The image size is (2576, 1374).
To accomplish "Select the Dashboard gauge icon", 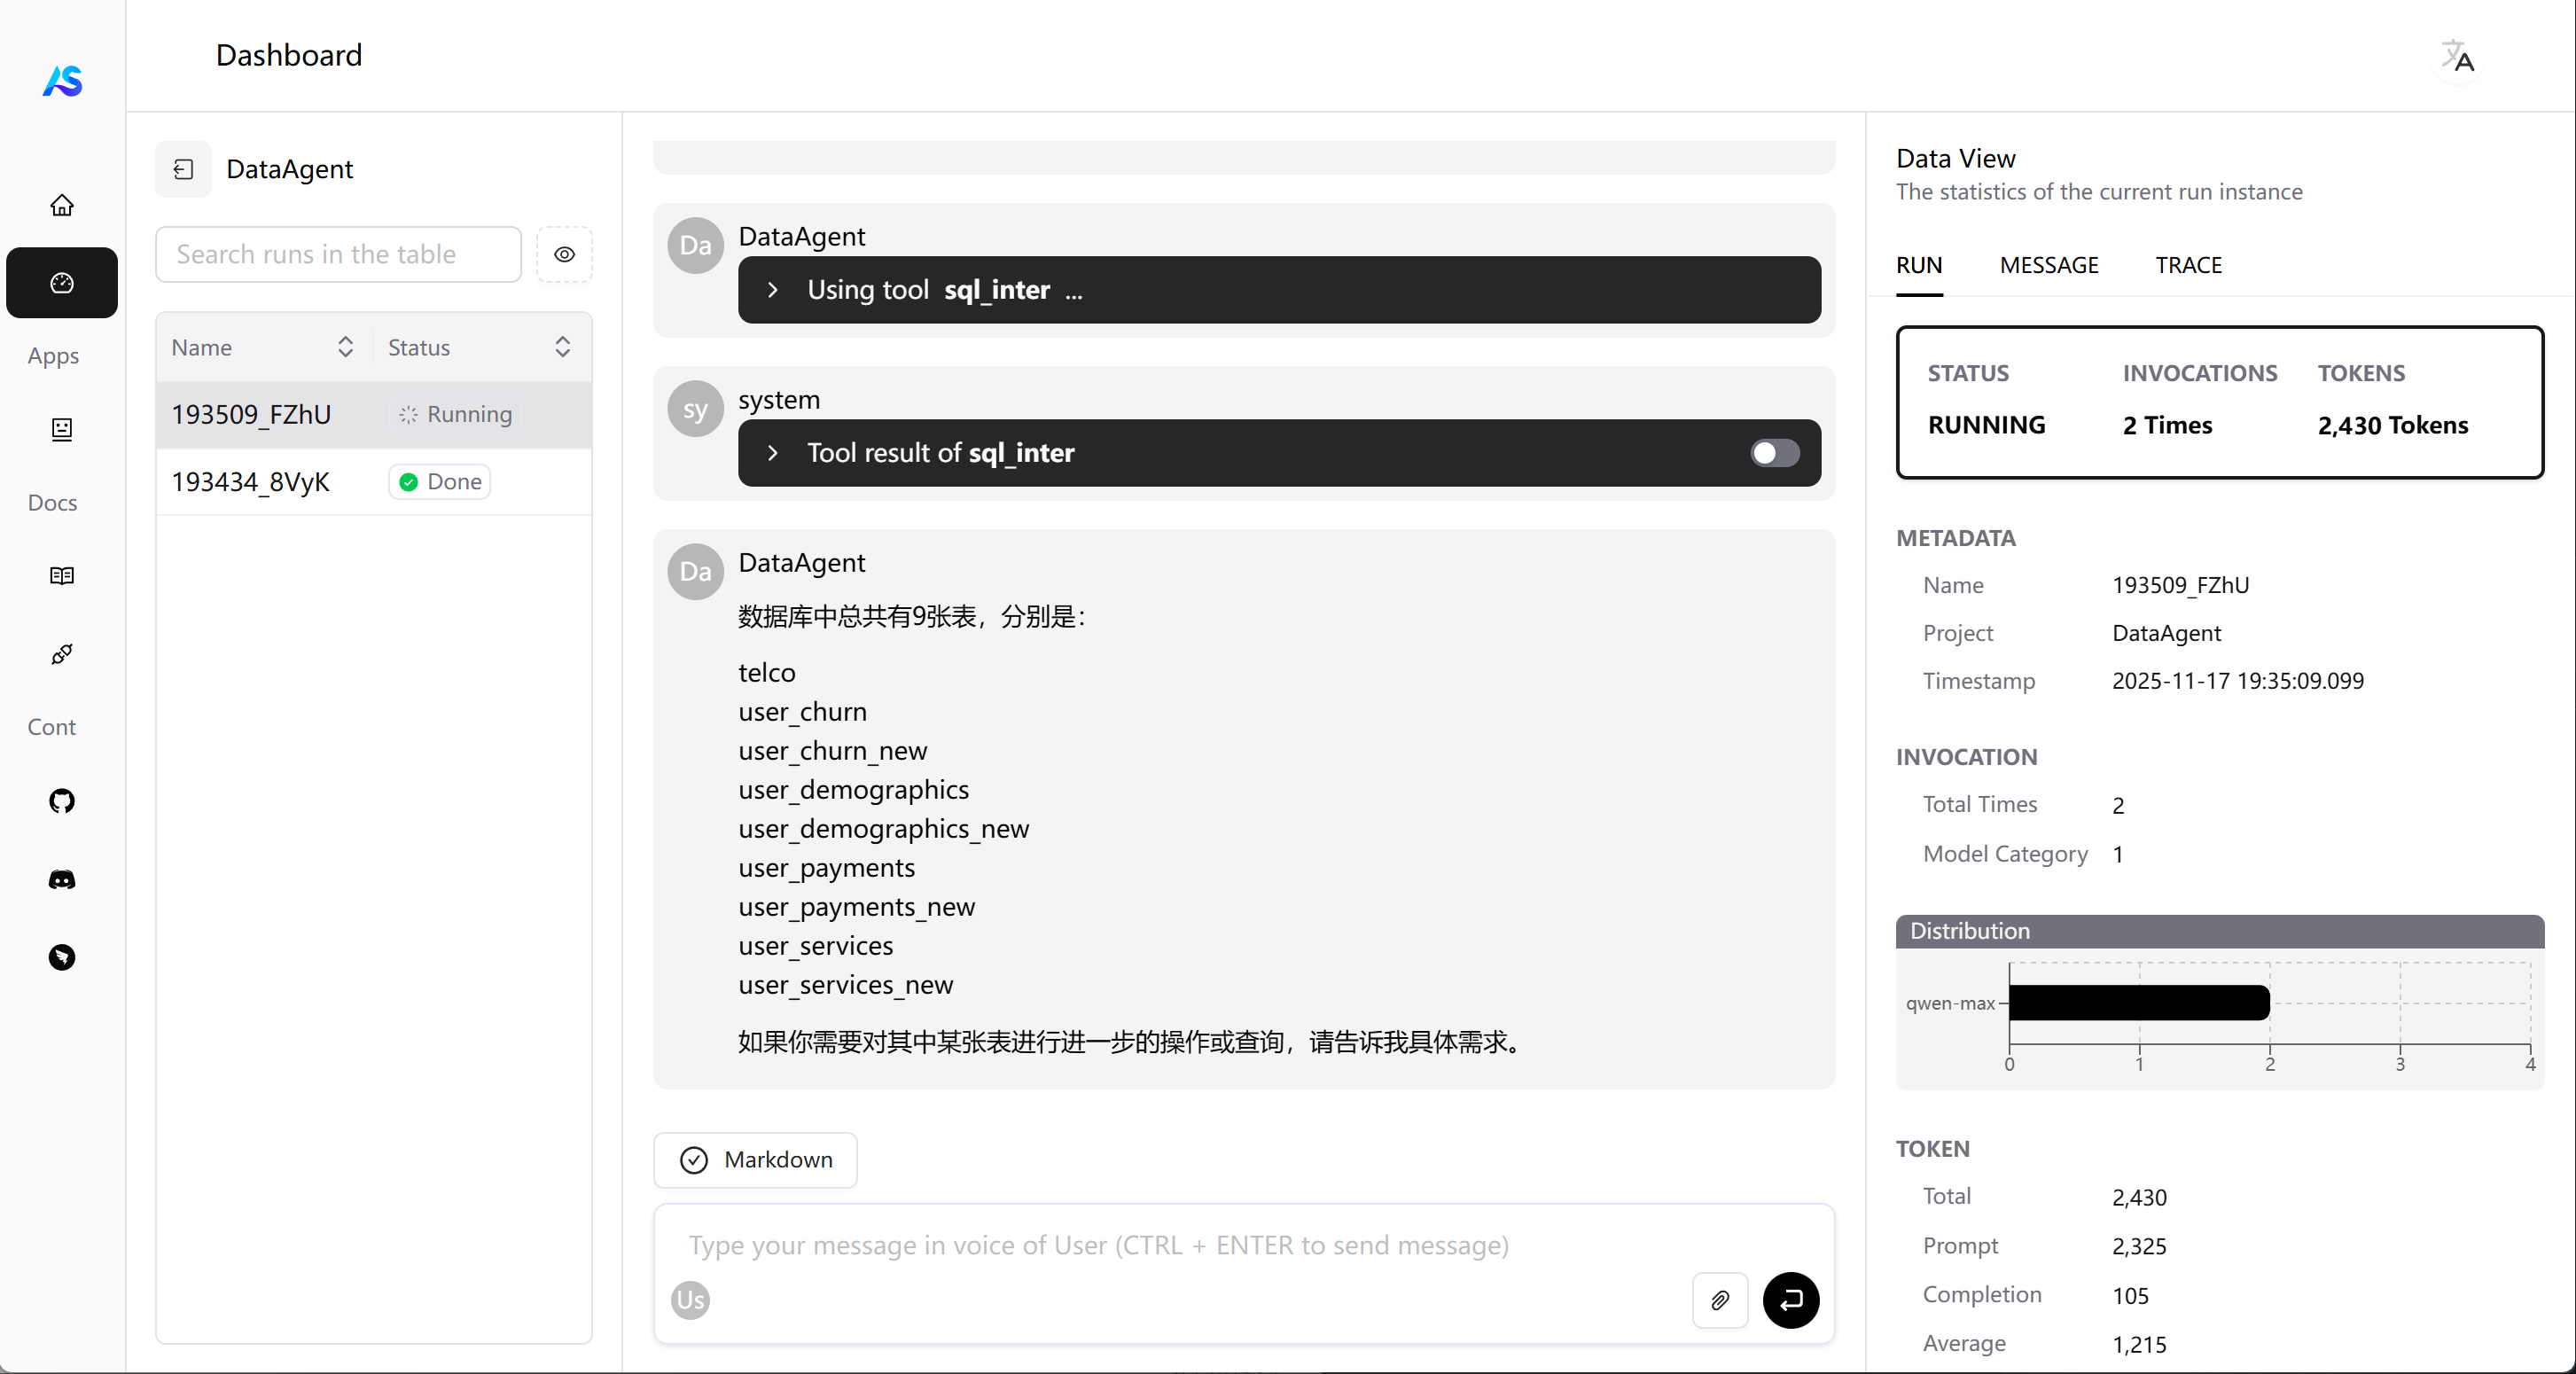I will [62, 283].
